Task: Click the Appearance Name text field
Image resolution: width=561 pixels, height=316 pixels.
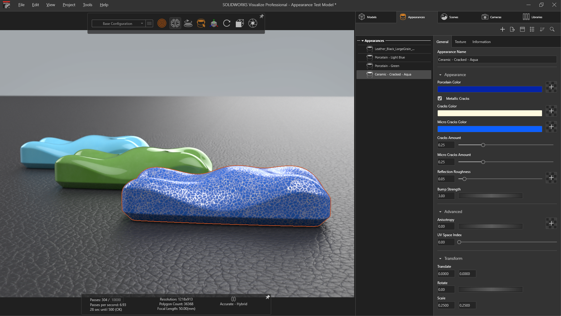Action: [x=497, y=60]
